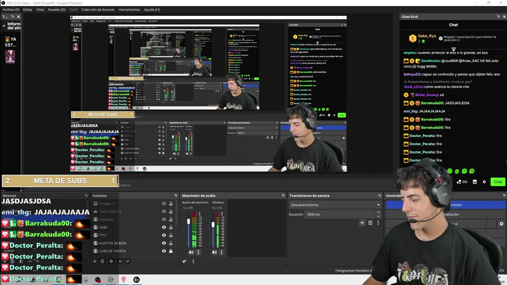Open the Ayuda (H) menu
507x285 pixels.
[x=152, y=9]
